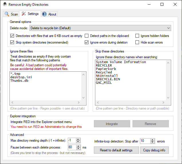Click the pause 80 ms input field

click(72, 147)
